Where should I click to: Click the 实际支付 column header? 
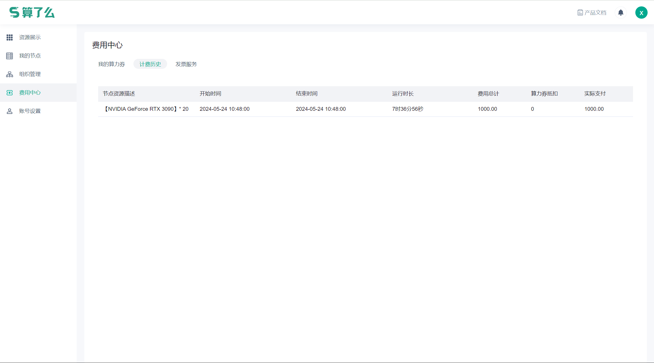click(595, 94)
